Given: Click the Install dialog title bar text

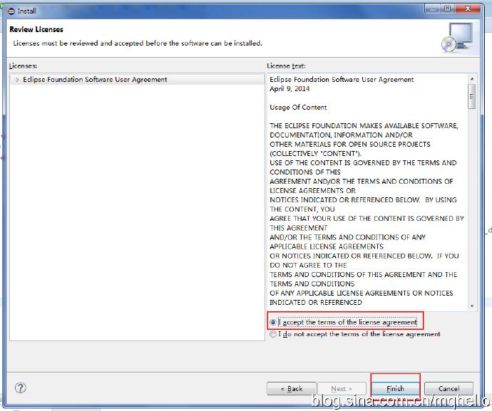Looking at the screenshot, I should click(x=29, y=9).
